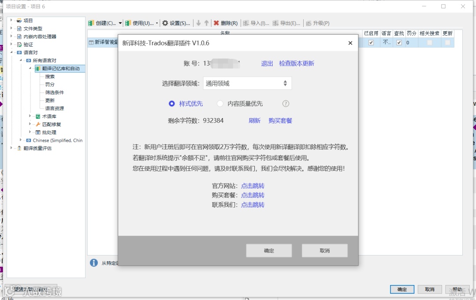Select 语言资源 in the tree

(54, 108)
